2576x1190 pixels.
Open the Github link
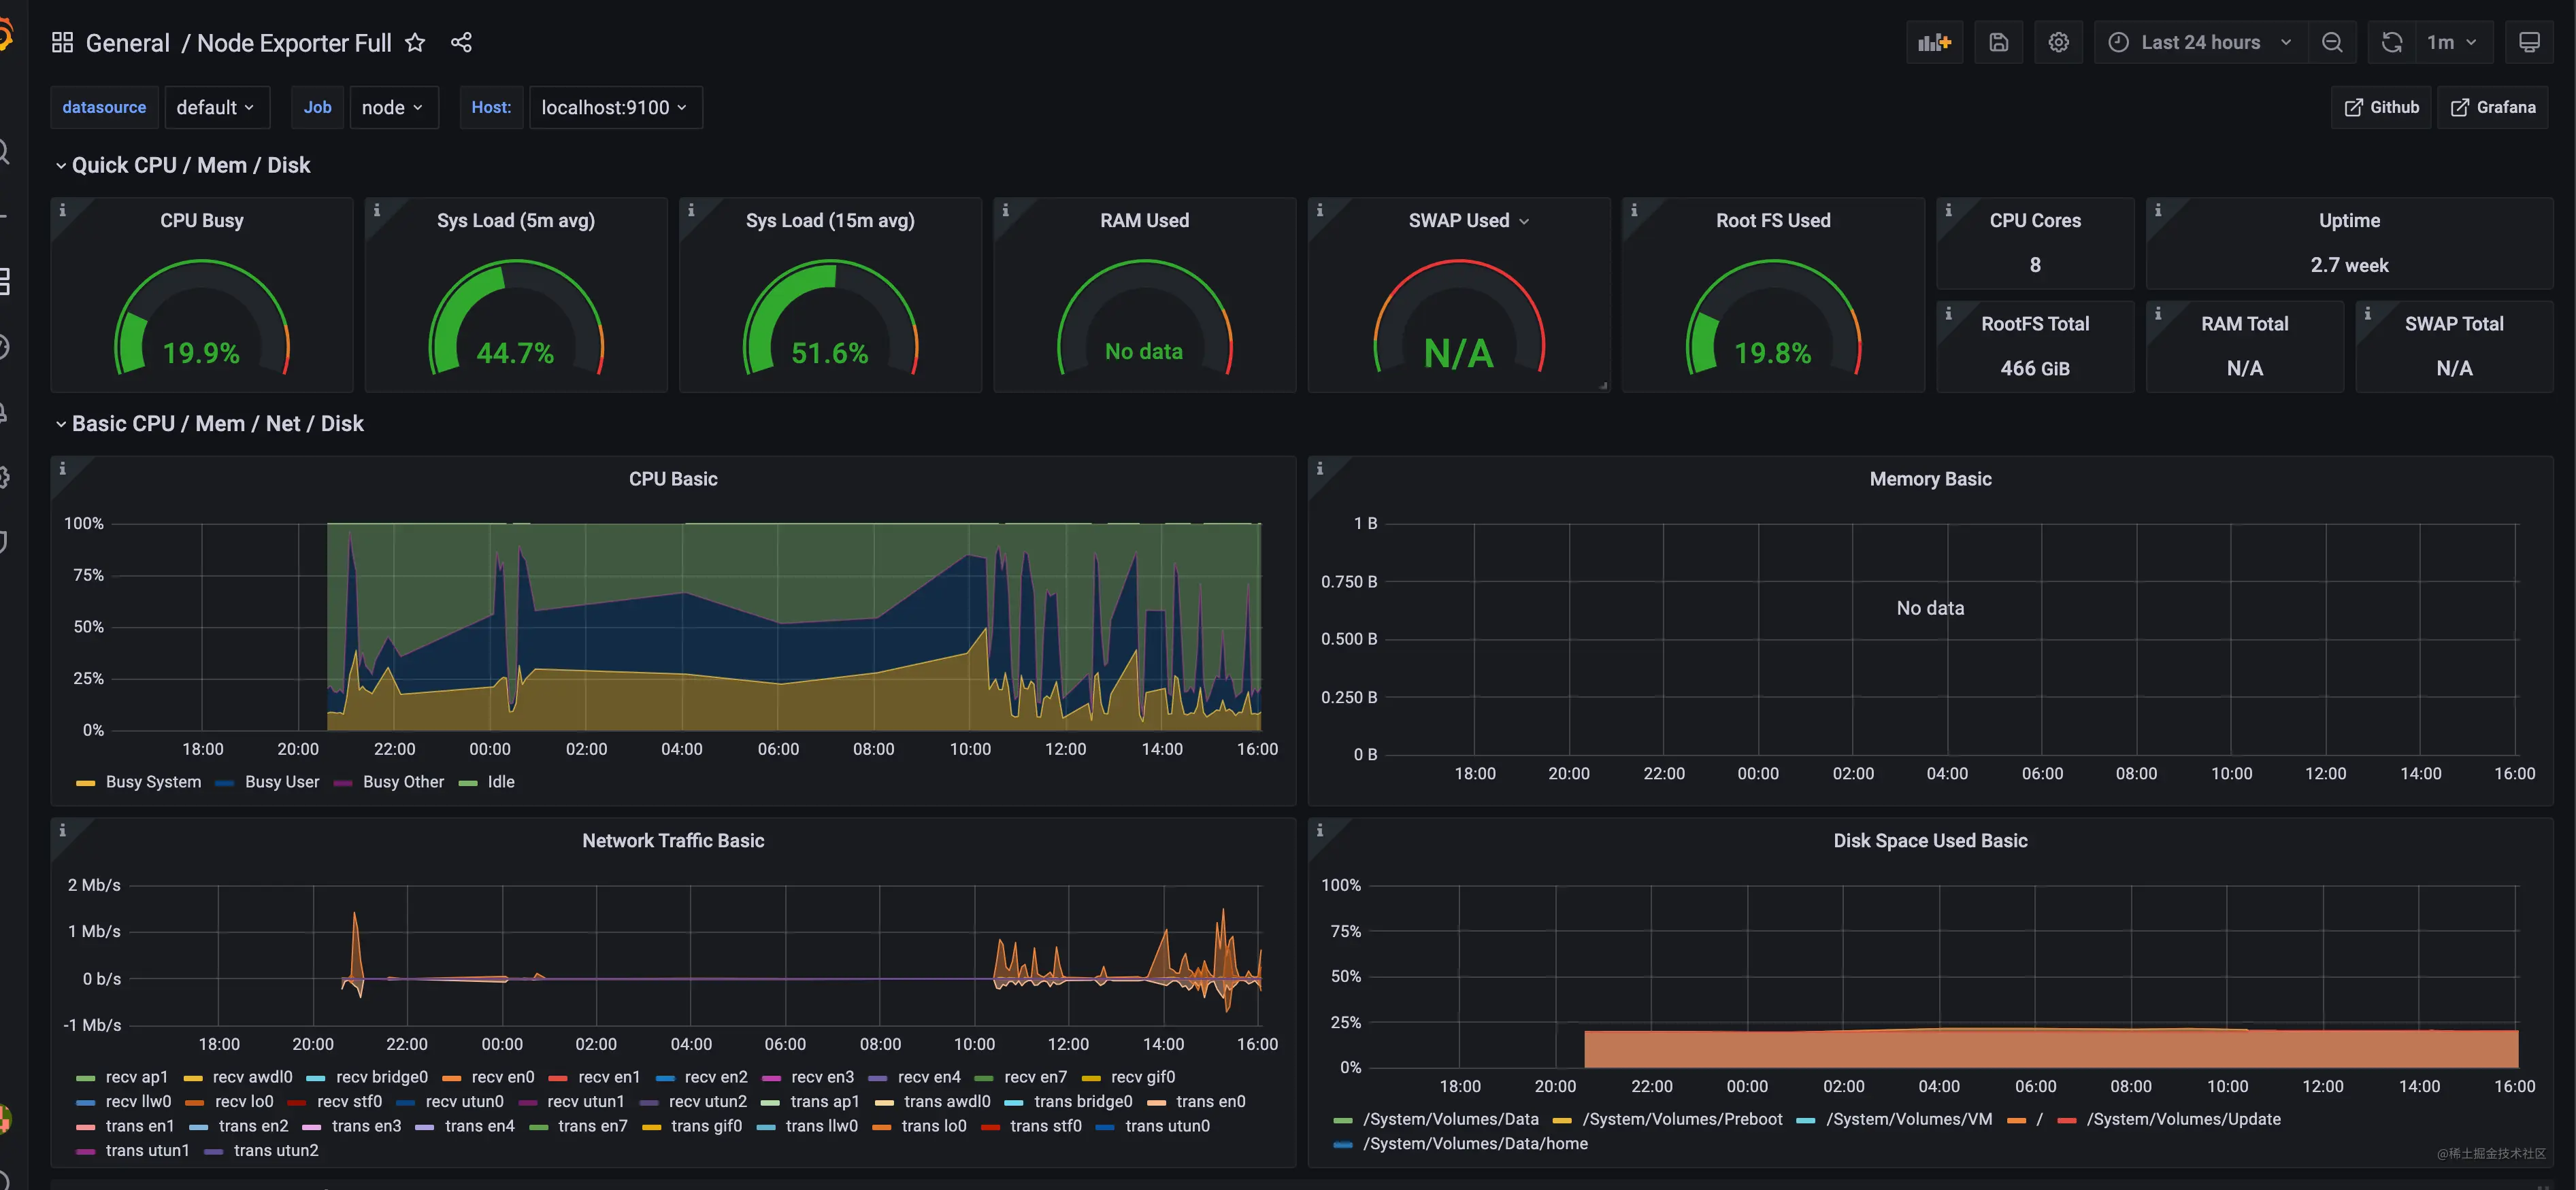pos(2381,107)
